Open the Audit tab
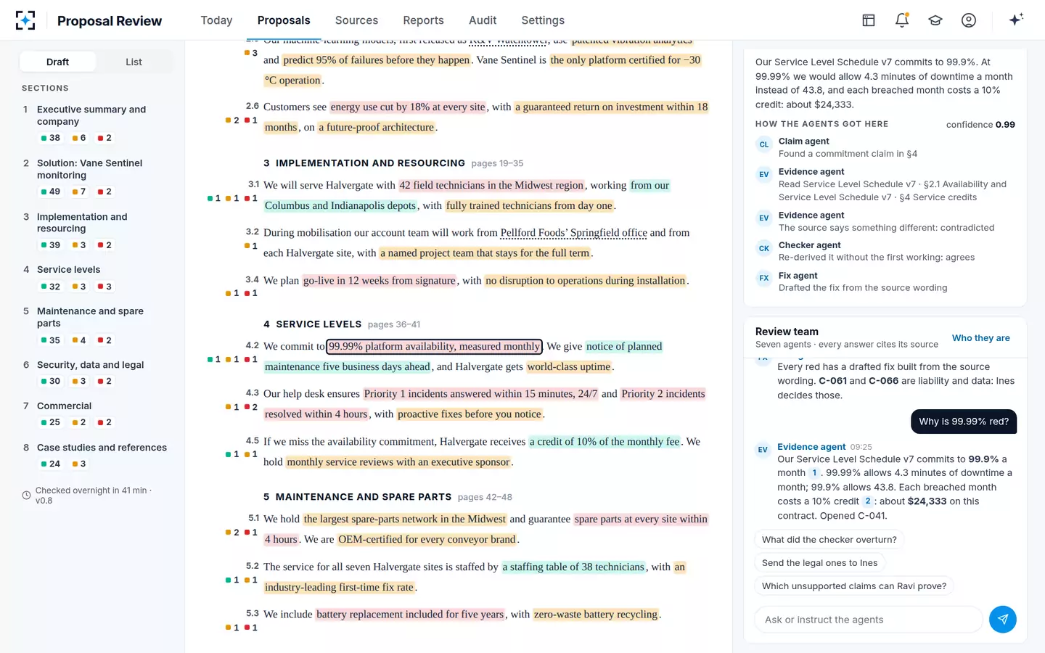 [x=483, y=20]
